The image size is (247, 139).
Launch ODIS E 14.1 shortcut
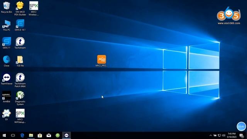point(20,25)
